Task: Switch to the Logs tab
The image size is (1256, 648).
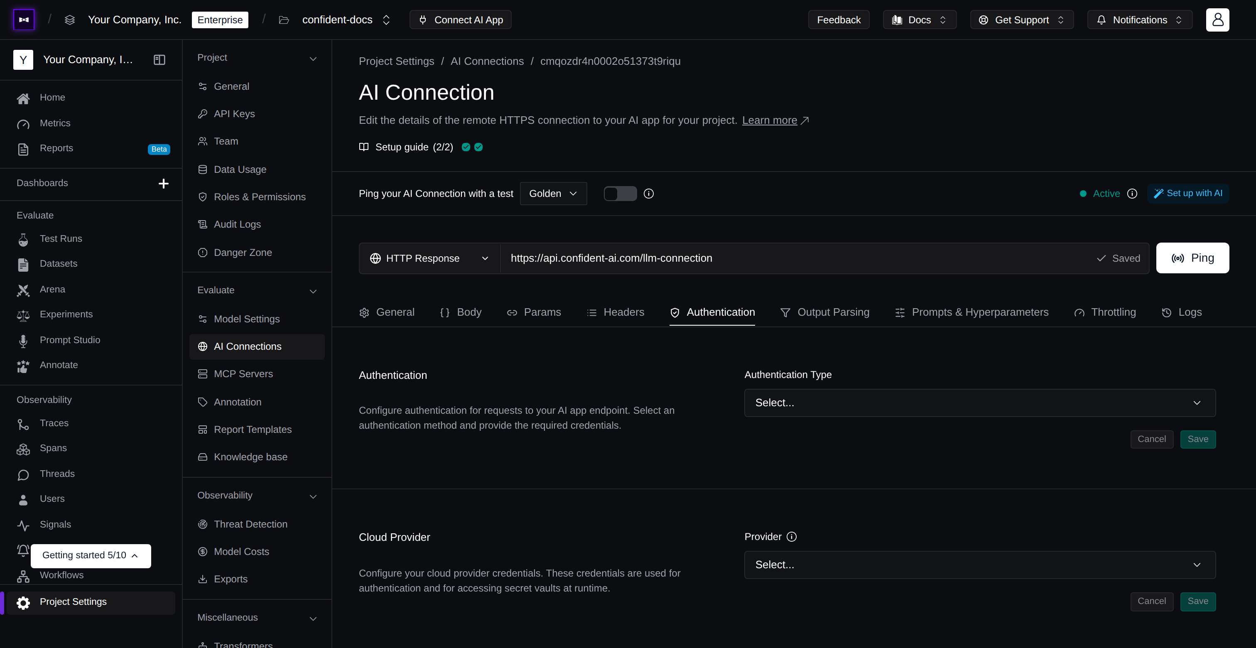Action: point(1181,312)
